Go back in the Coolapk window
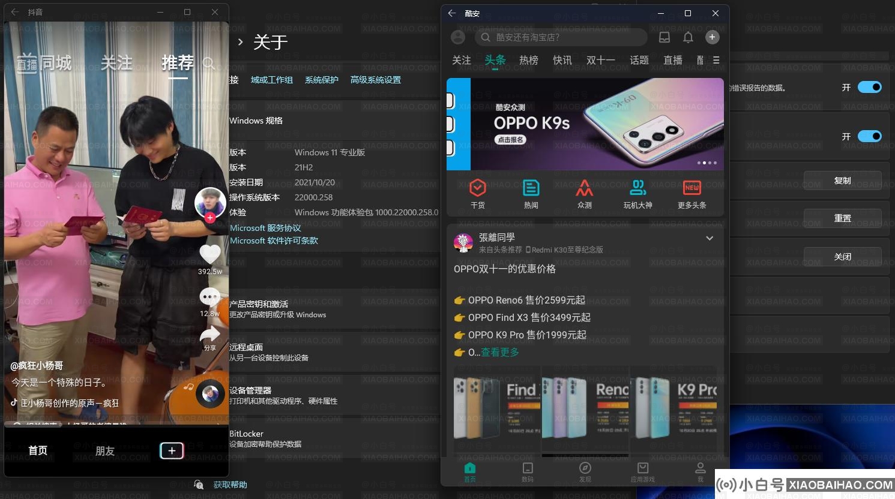The height and width of the screenshot is (499, 895). (x=452, y=13)
